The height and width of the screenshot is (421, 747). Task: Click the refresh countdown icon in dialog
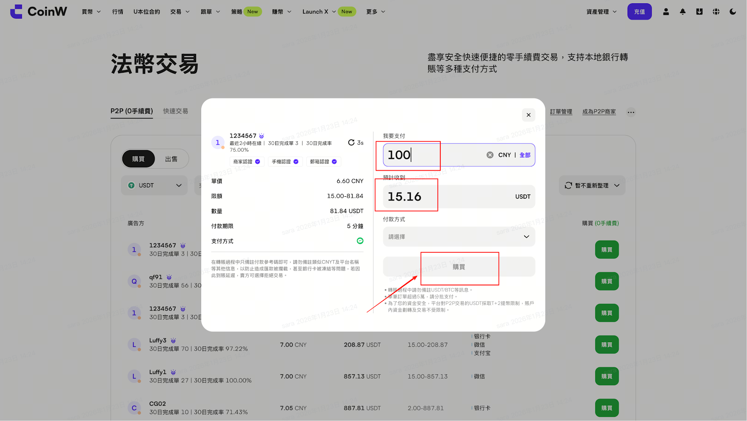pos(351,143)
